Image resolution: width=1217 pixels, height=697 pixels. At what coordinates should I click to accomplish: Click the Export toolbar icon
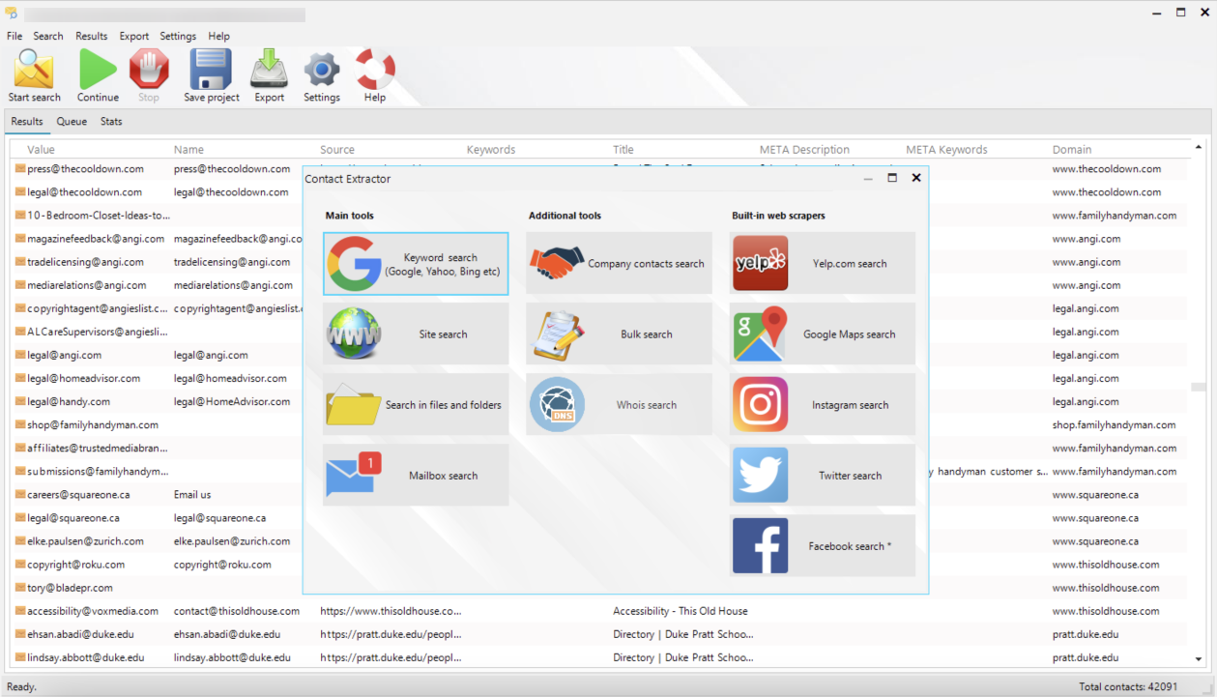point(269,70)
